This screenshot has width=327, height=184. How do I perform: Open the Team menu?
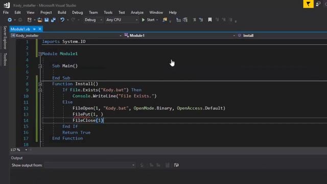[x=93, y=12]
